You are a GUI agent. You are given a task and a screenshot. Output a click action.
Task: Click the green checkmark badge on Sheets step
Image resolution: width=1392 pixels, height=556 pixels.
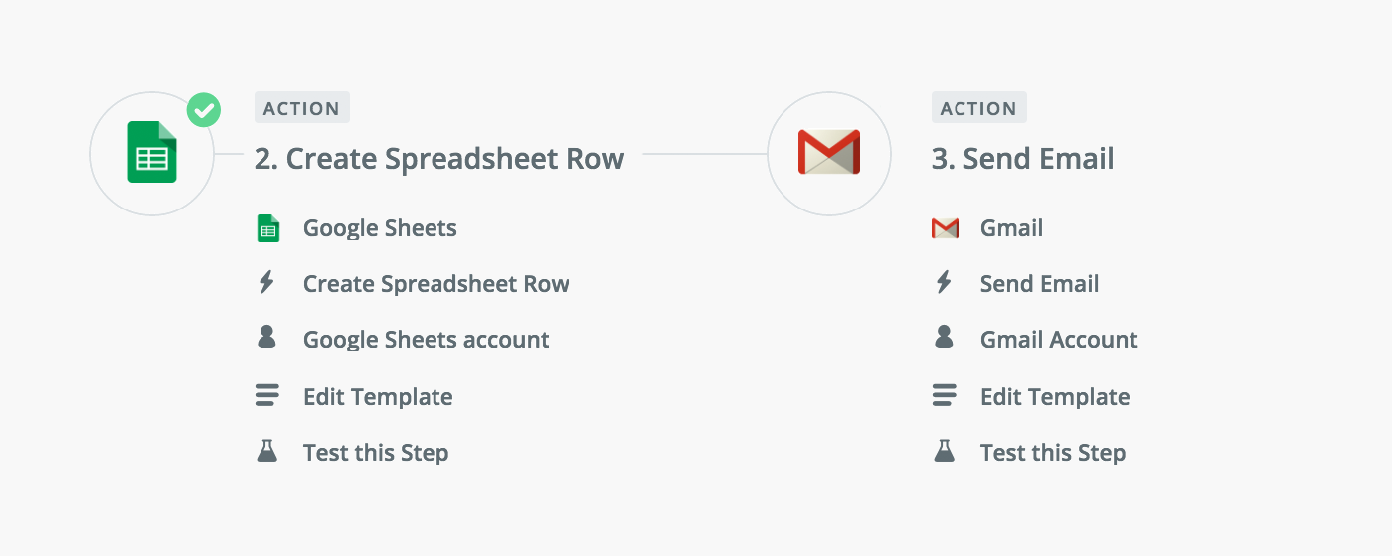pyautogui.click(x=204, y=109)
